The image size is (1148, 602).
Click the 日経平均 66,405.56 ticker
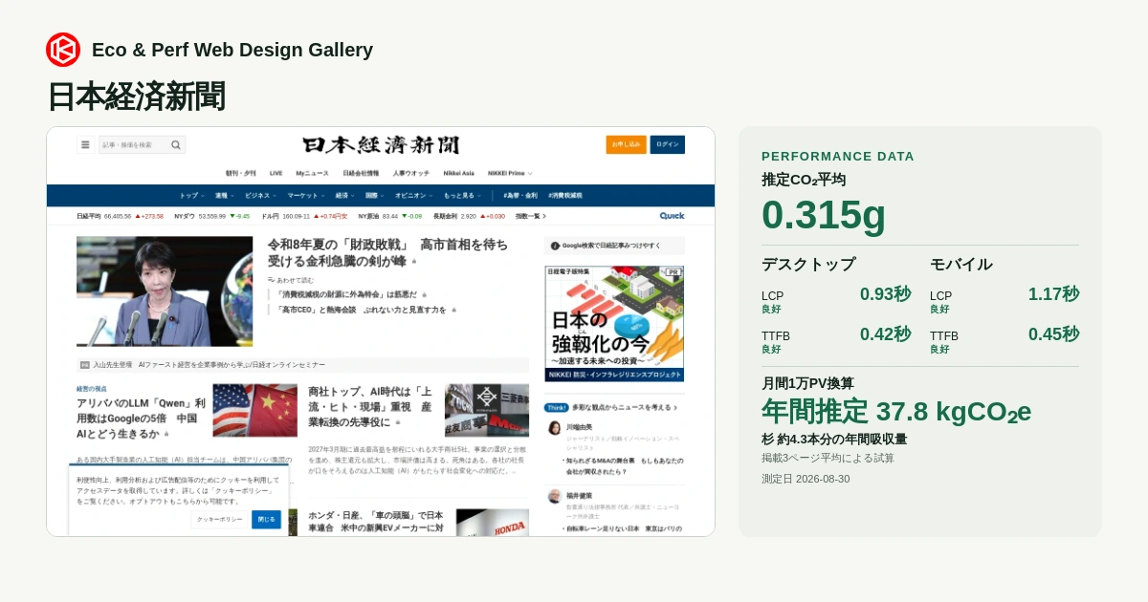(x=120, y=216)
